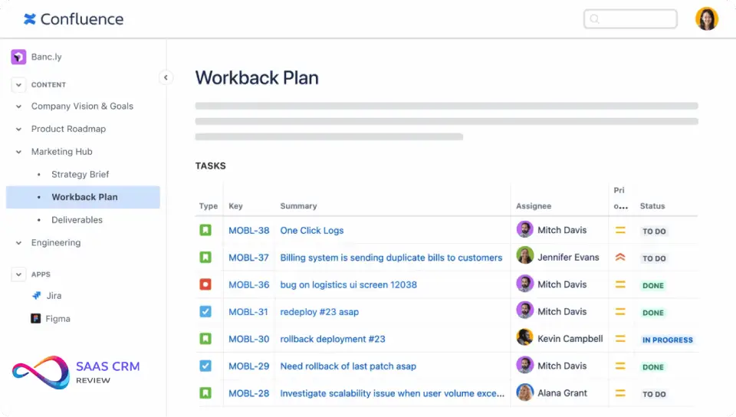Select the Workback Plan page

coord(84,197)
